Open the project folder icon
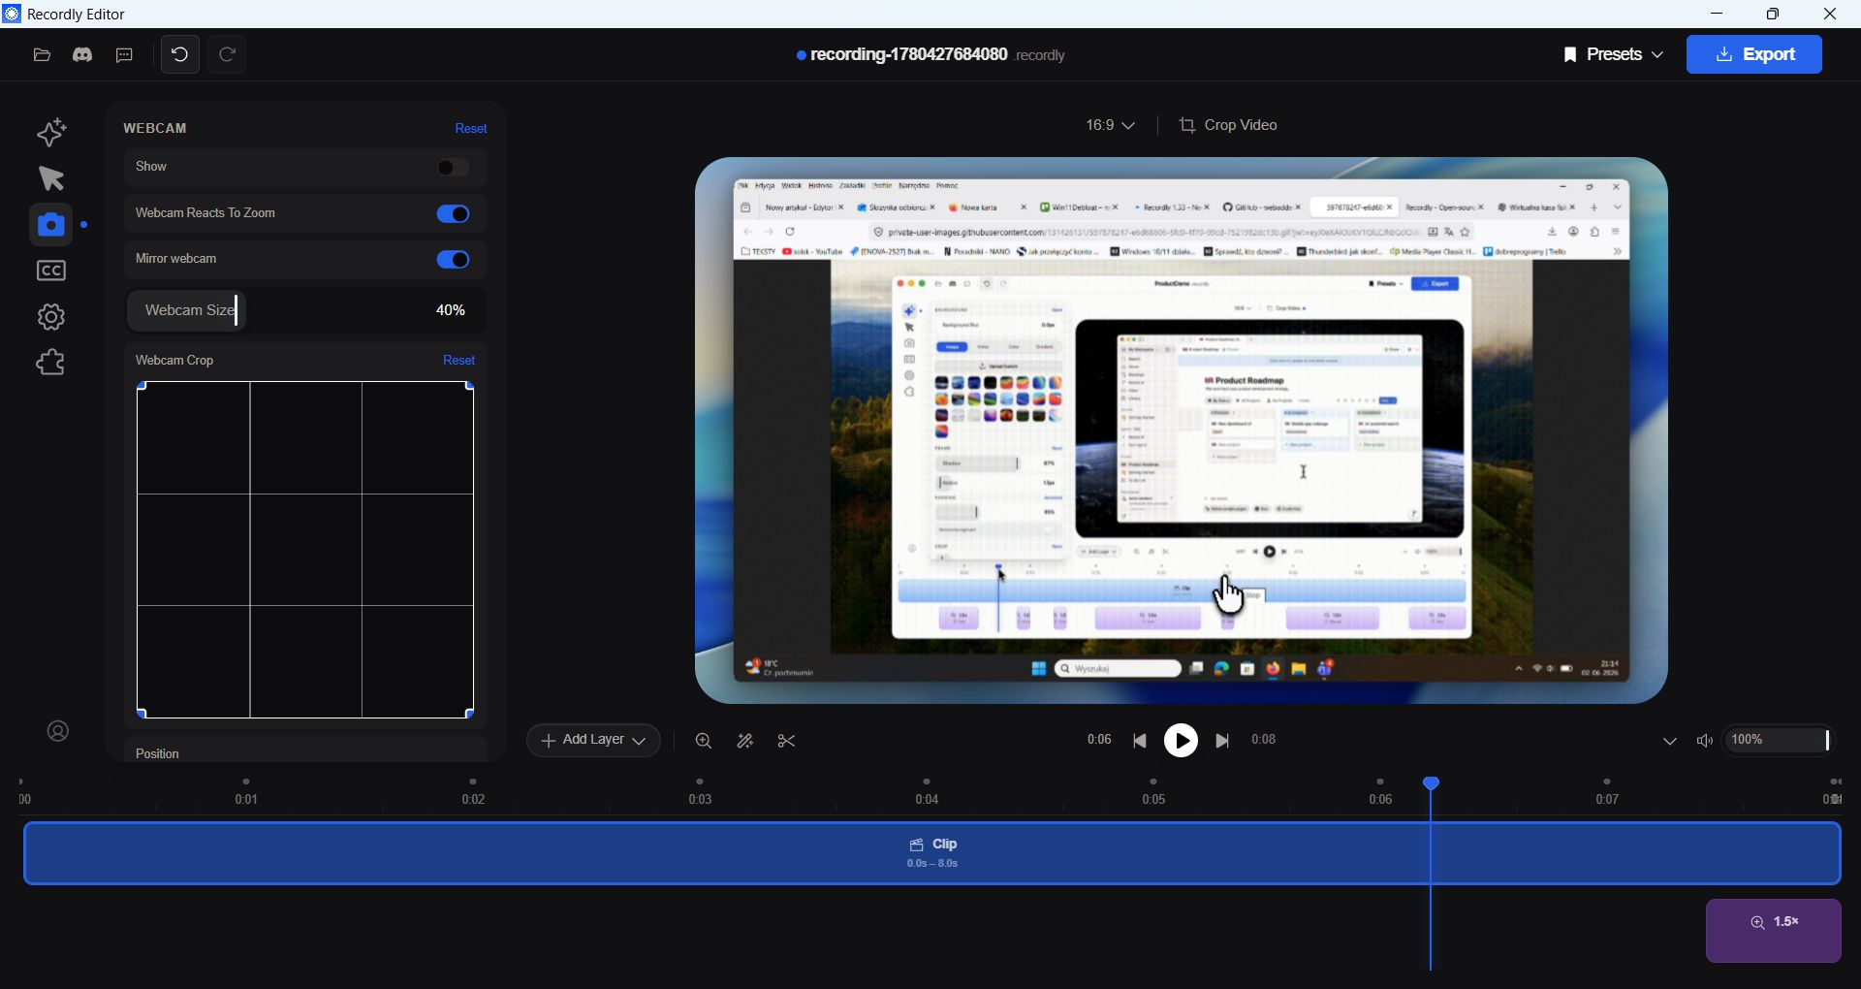 [42, 55]
